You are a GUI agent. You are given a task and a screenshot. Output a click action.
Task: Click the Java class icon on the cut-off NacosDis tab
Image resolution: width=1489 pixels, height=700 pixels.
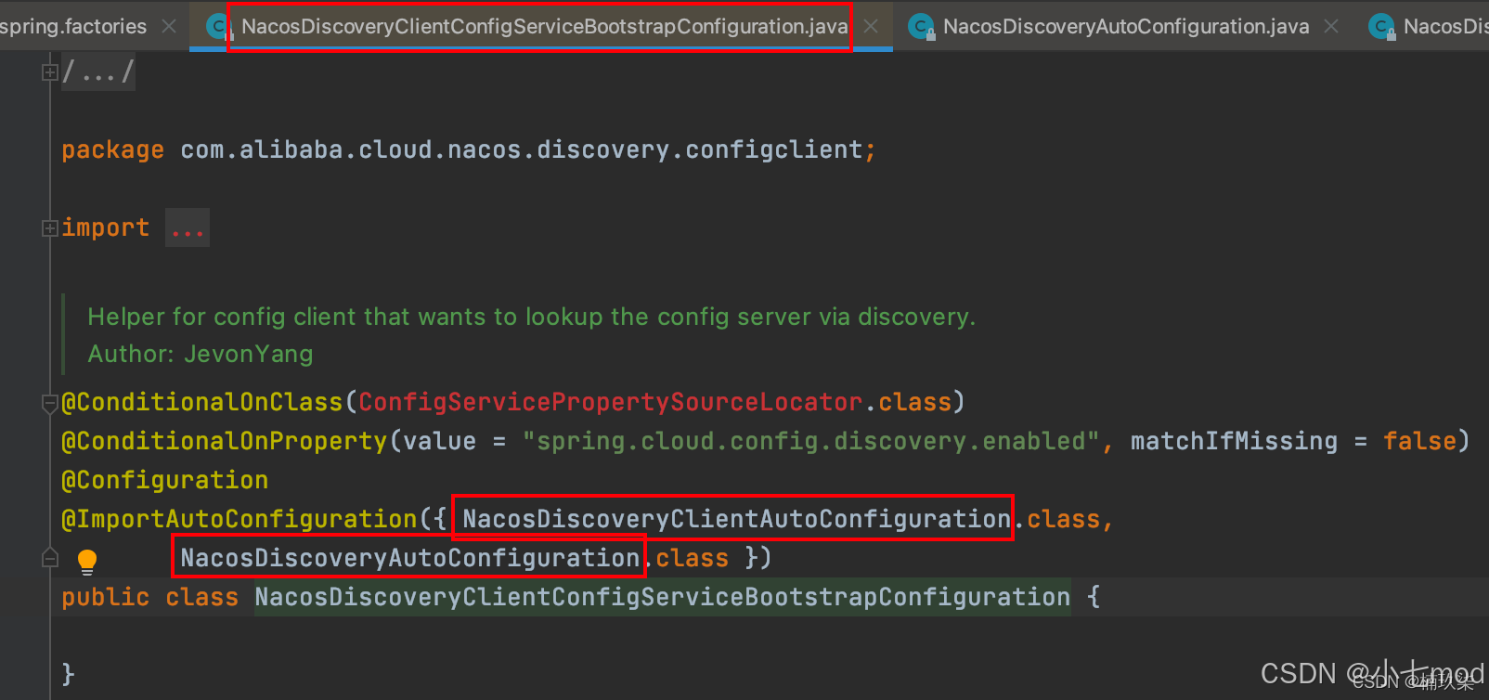pyautogui.click(x=1382, y=27)
